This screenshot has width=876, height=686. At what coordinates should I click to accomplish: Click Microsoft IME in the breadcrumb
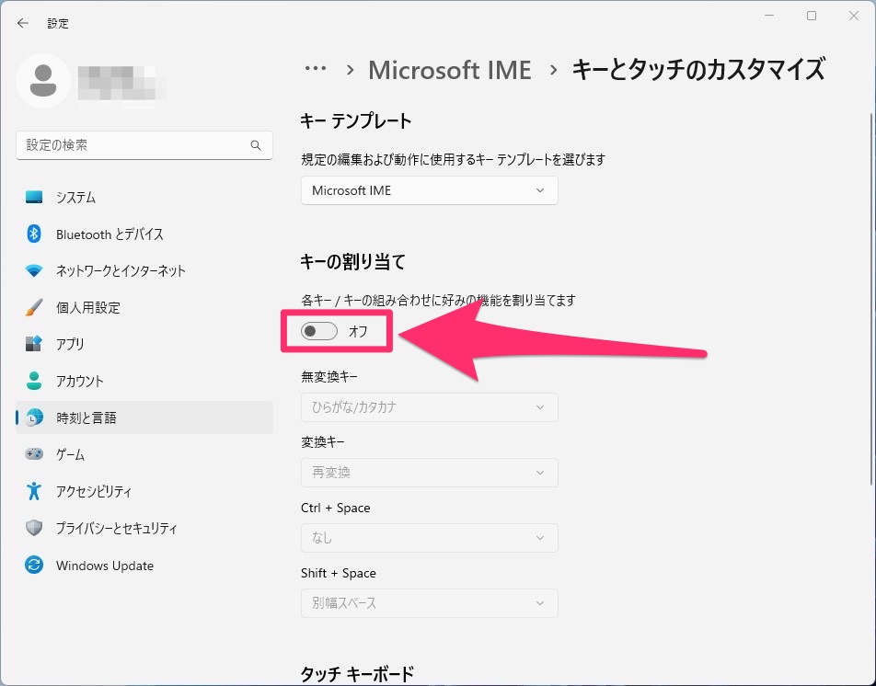coord(450,69)
